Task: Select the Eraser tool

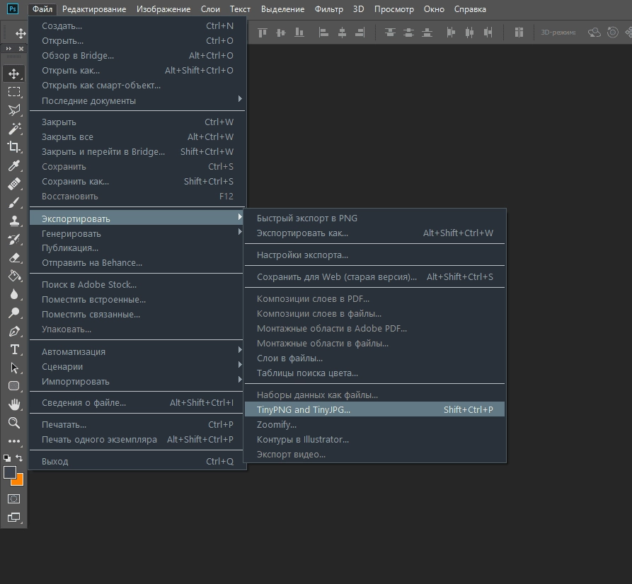Action: tap(14, 258)
